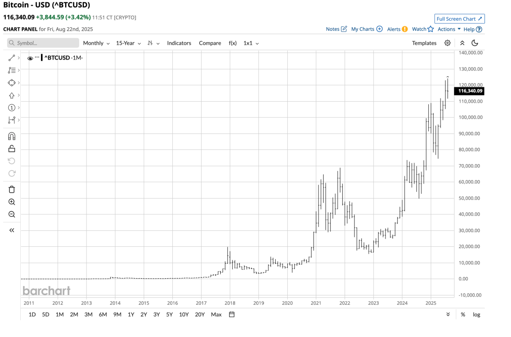The image size is (511, 337).
Task: Open Notes for this chart
Action: 336,29
